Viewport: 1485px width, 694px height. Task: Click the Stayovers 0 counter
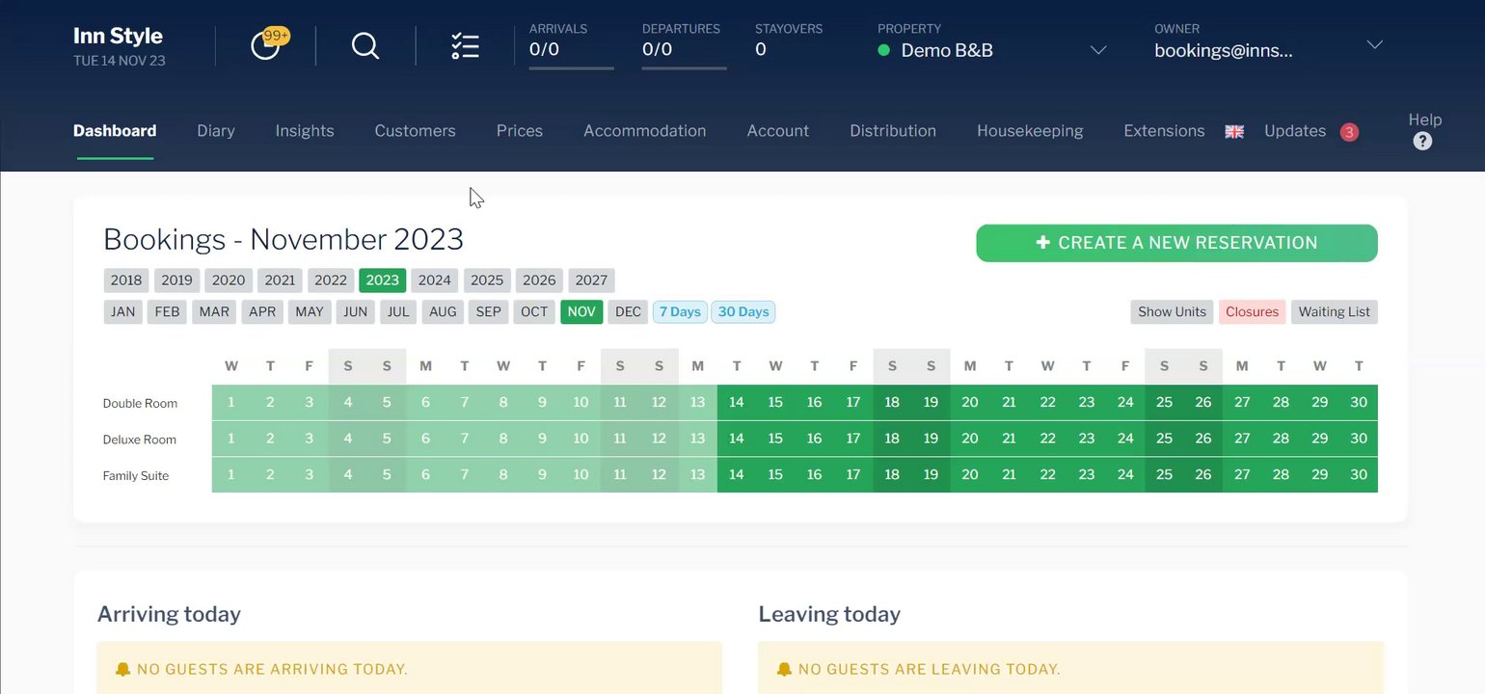[x=789, y=40]
